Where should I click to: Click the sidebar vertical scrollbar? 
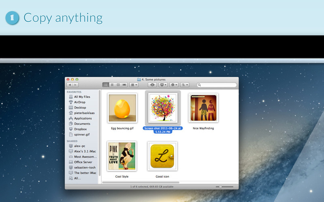[x=100, y=133]
